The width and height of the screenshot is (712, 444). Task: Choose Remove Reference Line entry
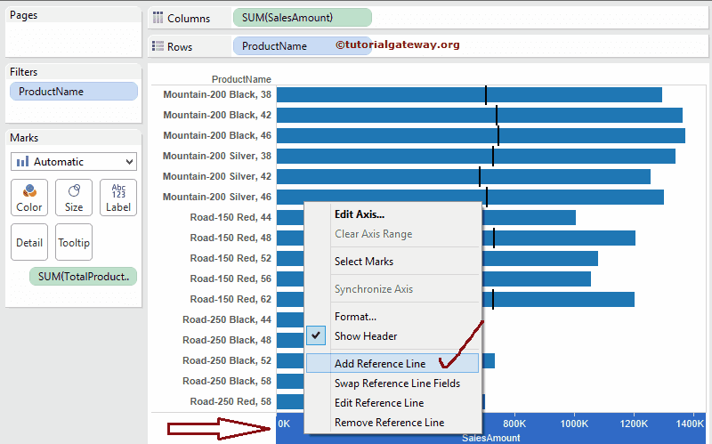click(x=389, y=423)
